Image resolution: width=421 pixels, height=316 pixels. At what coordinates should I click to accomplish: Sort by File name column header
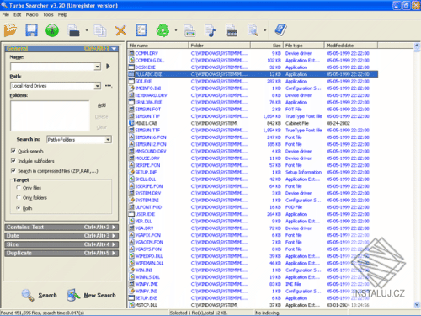coord(158,46)
